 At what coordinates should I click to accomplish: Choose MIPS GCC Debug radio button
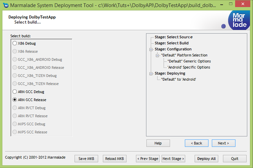tap(15, 124)
